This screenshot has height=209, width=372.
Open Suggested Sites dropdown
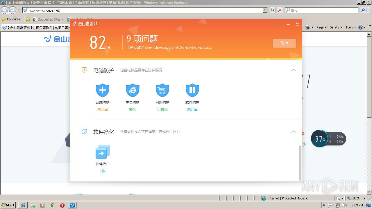[x=48, y=19]
